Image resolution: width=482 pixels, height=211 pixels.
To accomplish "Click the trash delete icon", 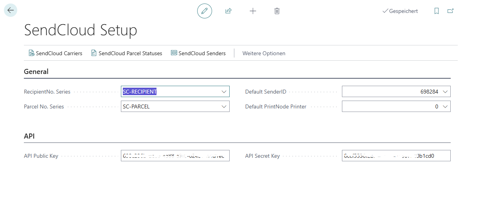I will (277, 11).
